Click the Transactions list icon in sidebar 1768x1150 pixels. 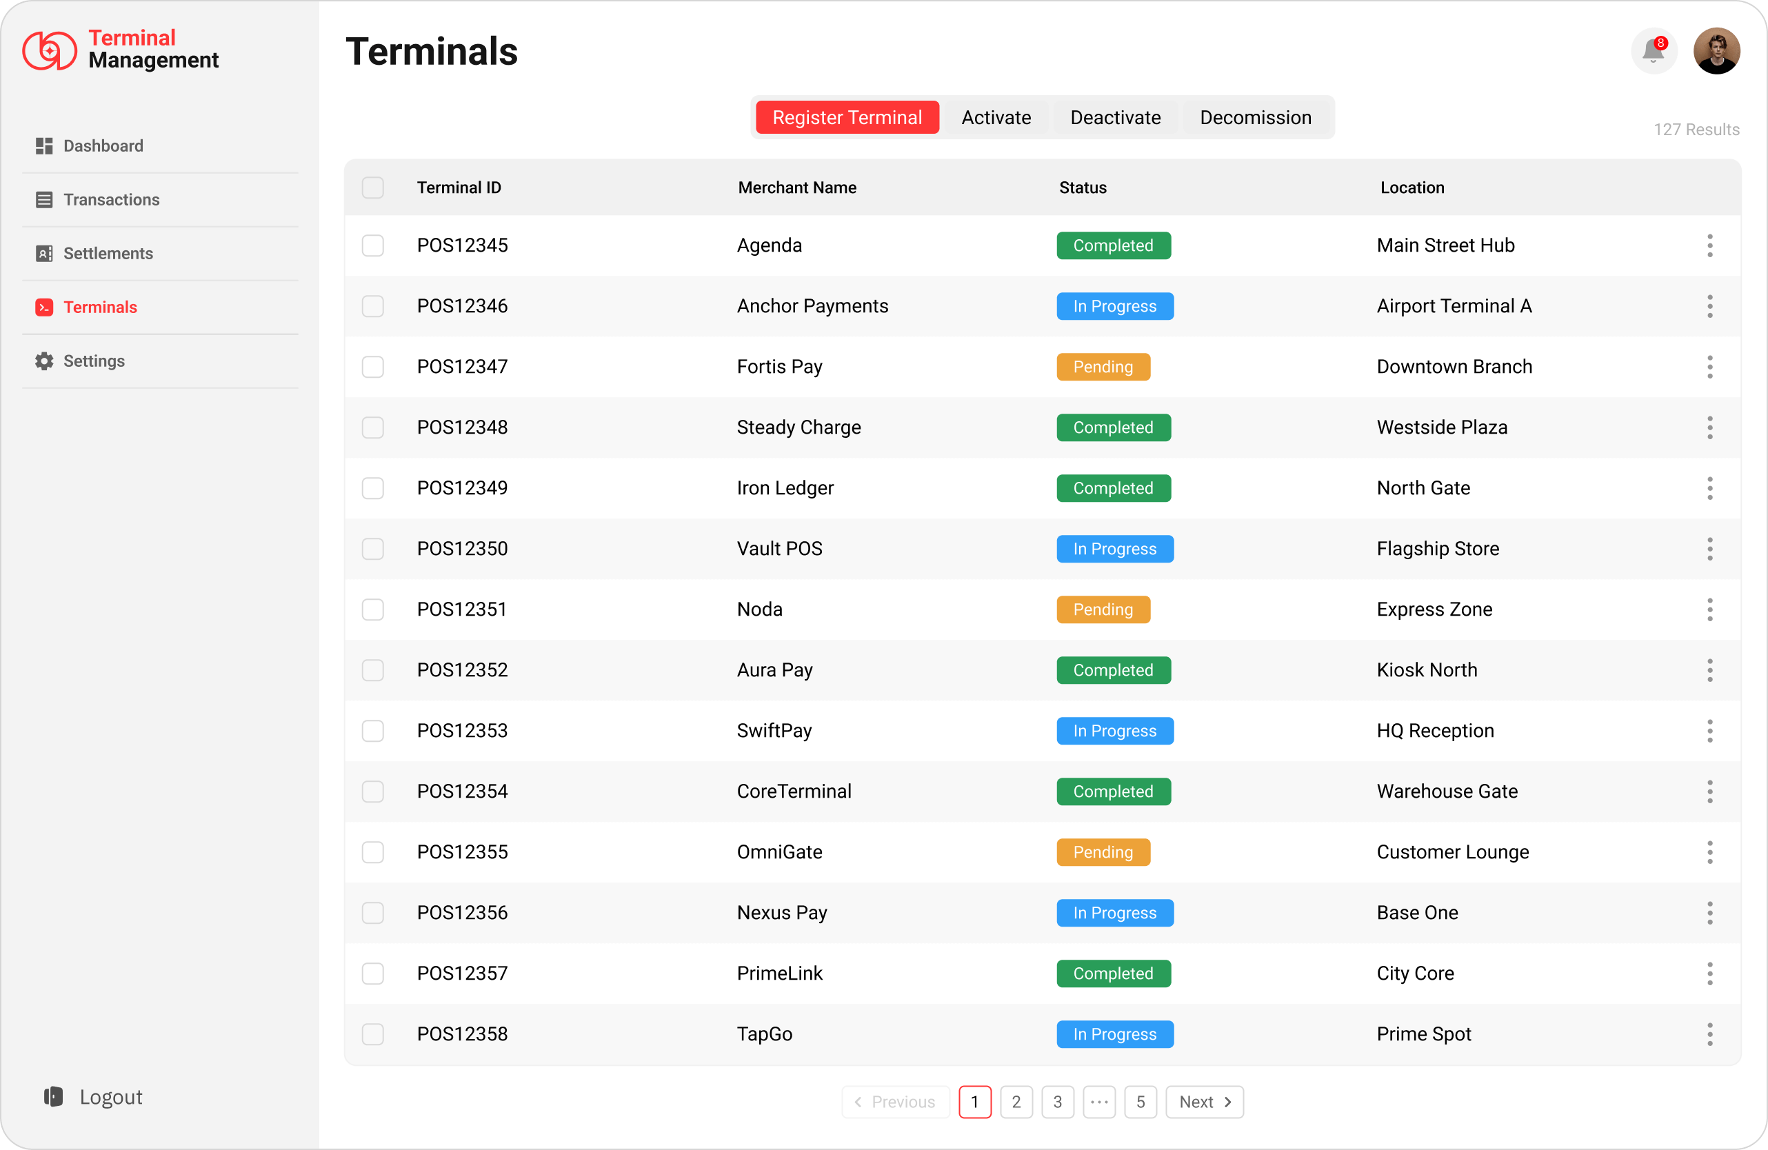pyautogui.click(x=44, y=200)
